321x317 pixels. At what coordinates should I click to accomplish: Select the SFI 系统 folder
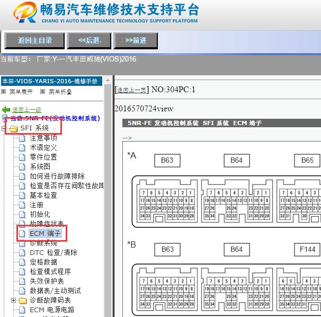tap(34, 128)
